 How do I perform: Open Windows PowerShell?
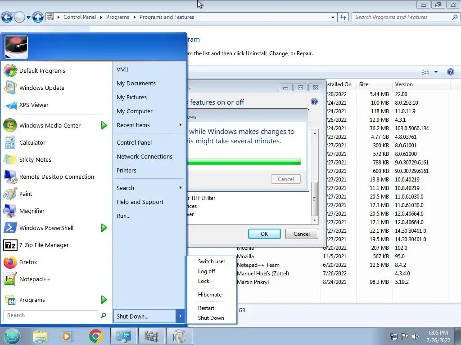point(46,228)
